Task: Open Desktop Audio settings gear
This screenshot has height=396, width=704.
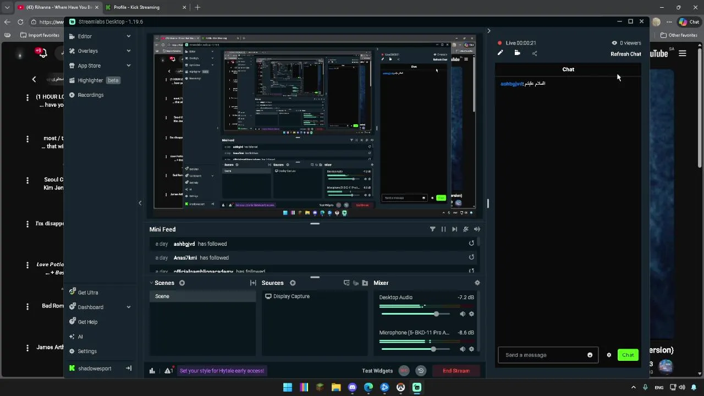Action: point(471,314)
